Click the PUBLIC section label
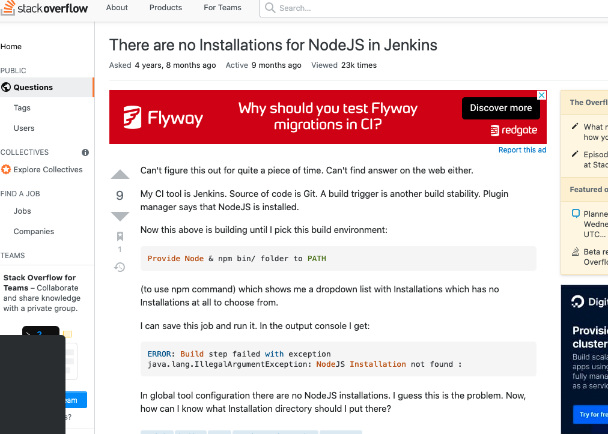The image size is (608, 434). pos(13,71)
